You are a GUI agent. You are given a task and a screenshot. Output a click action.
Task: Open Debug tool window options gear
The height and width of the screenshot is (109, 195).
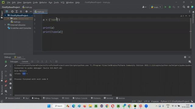[x=185, y=57]
